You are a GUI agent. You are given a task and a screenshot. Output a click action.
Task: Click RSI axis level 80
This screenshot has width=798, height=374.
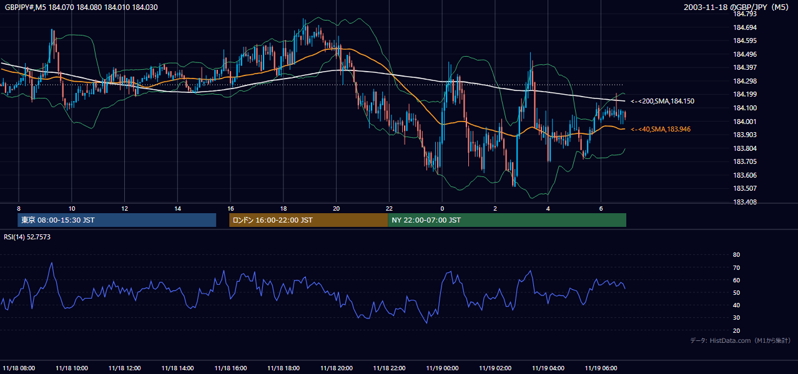tap(736, 255)
